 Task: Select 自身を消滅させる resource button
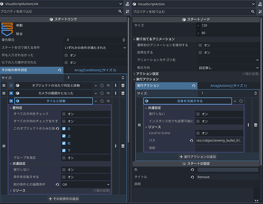(188, 101)
